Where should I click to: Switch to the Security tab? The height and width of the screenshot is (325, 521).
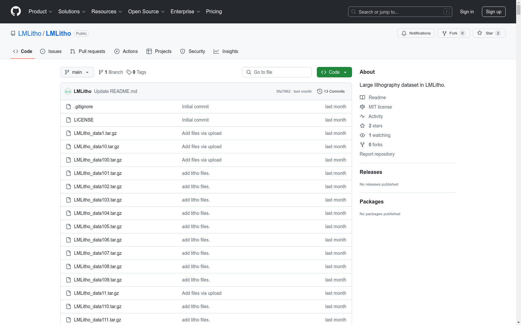pyautogui.click(x=193, y=51)
